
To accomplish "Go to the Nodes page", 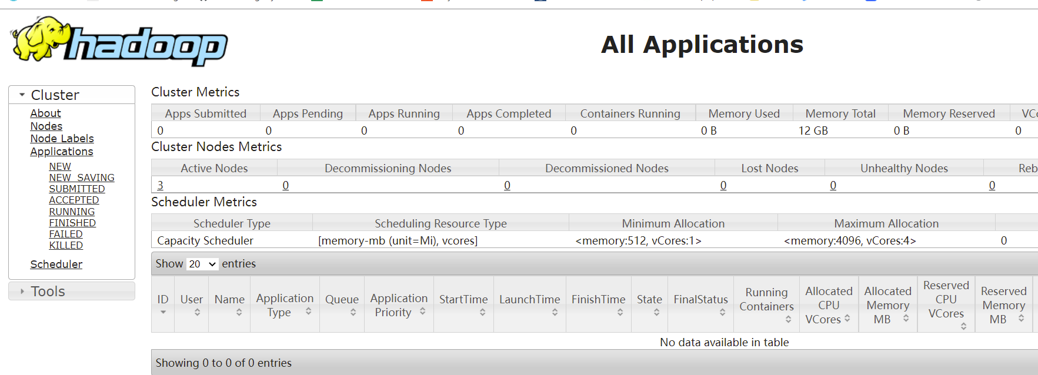I will 46,126.
